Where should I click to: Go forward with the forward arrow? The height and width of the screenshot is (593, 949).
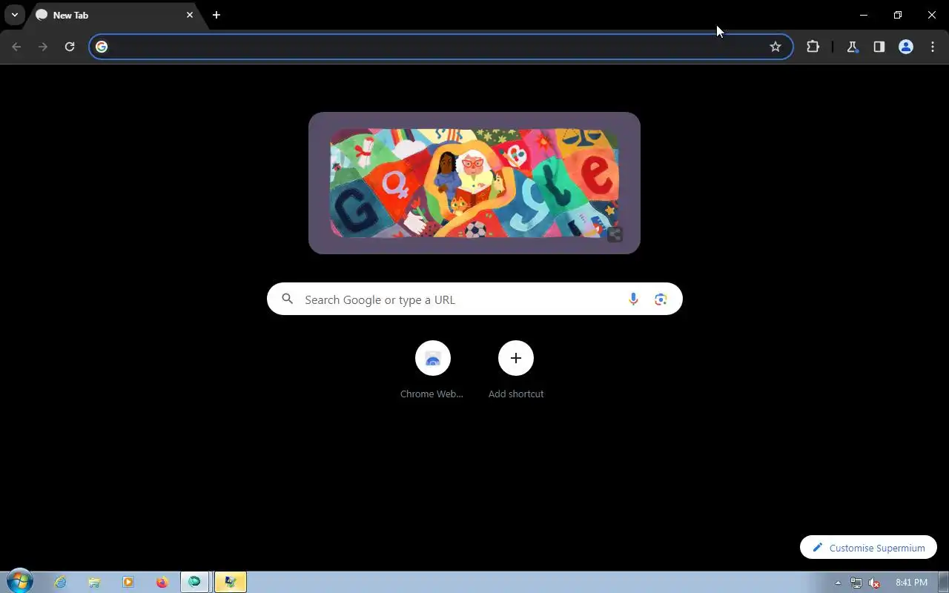click(43, 47)
